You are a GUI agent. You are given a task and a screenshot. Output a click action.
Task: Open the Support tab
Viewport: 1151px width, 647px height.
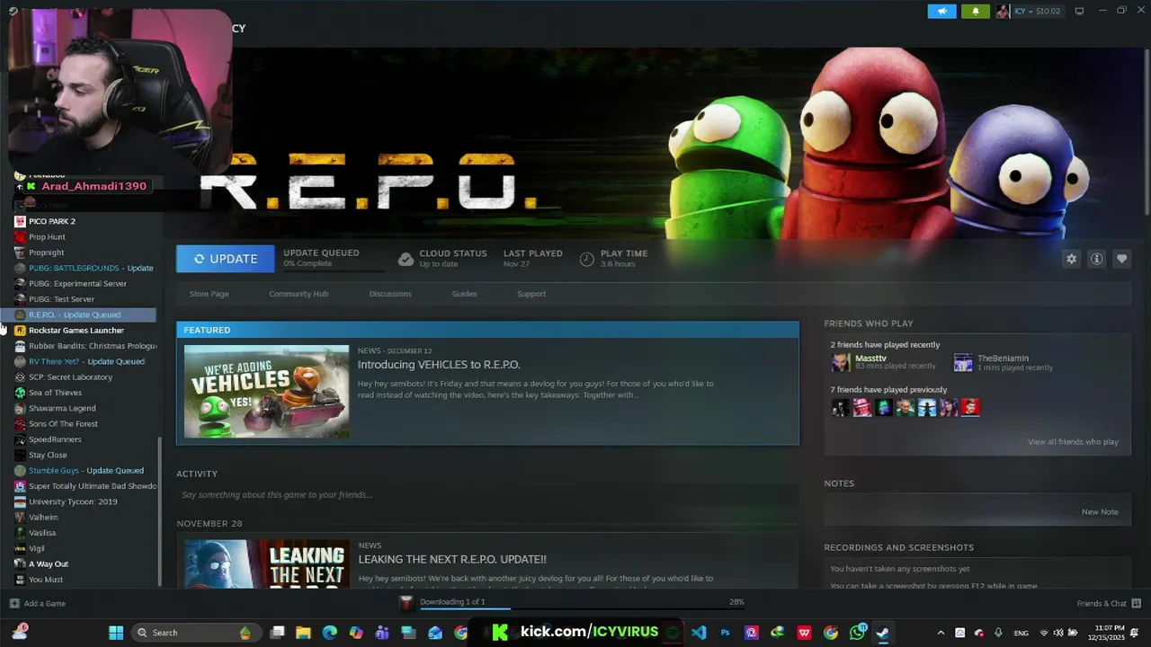click(531, 294)
